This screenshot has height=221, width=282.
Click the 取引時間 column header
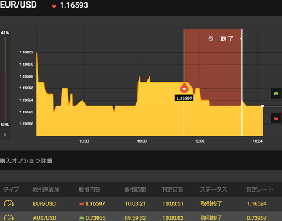coord(135,189)
